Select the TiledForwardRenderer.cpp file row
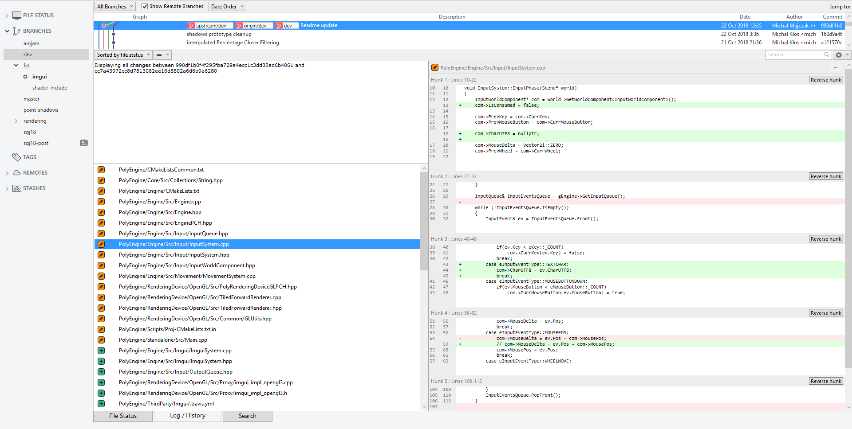 (x=257, y=297)
